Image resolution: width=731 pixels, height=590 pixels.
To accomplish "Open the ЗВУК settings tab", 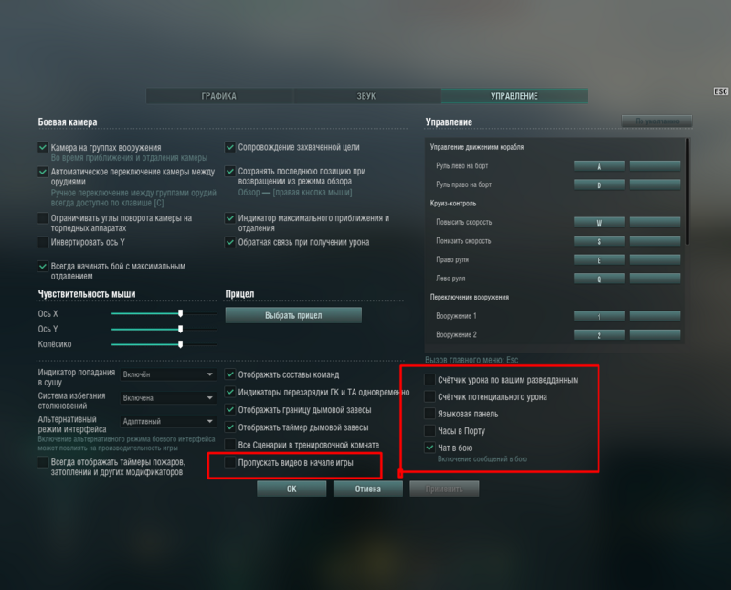I will click(x=366, y=96).
